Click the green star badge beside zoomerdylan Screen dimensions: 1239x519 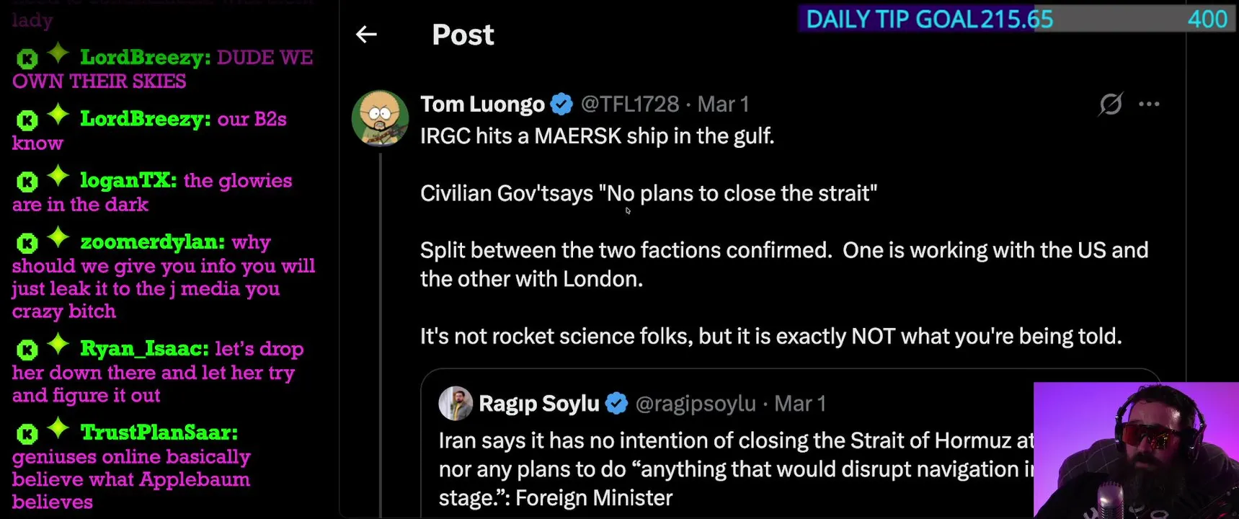coord(58,238)
